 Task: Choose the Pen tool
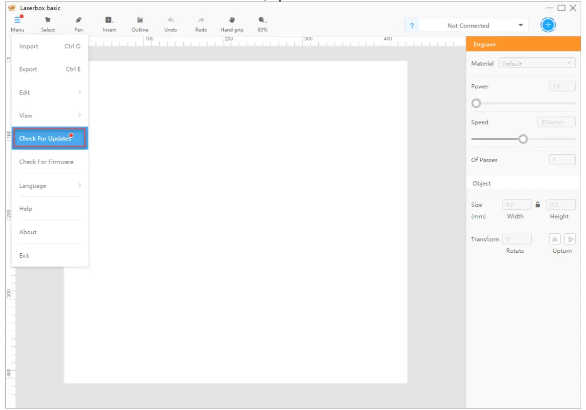pos(79,21)
